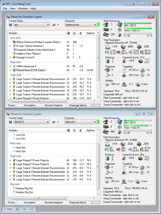Toggle N-Type Thermic Hardener I active checkmark
This screenshot has height=214, width=161.
pyautogui.click(x=10, y=46)
